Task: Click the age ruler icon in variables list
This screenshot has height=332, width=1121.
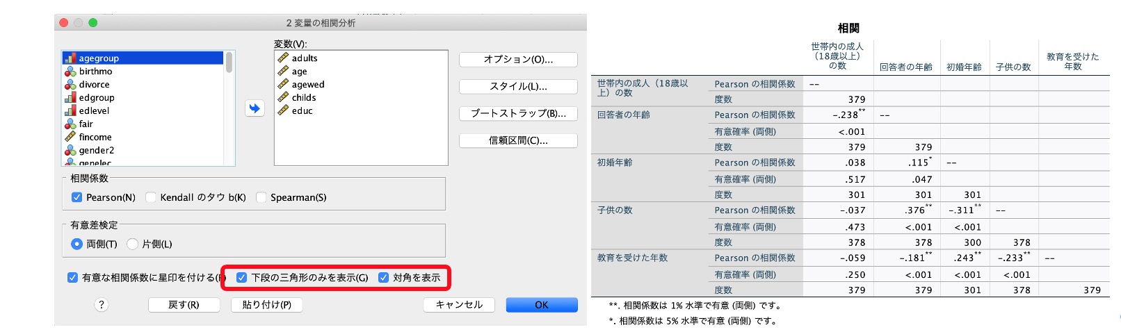Action: click(283, 72)
